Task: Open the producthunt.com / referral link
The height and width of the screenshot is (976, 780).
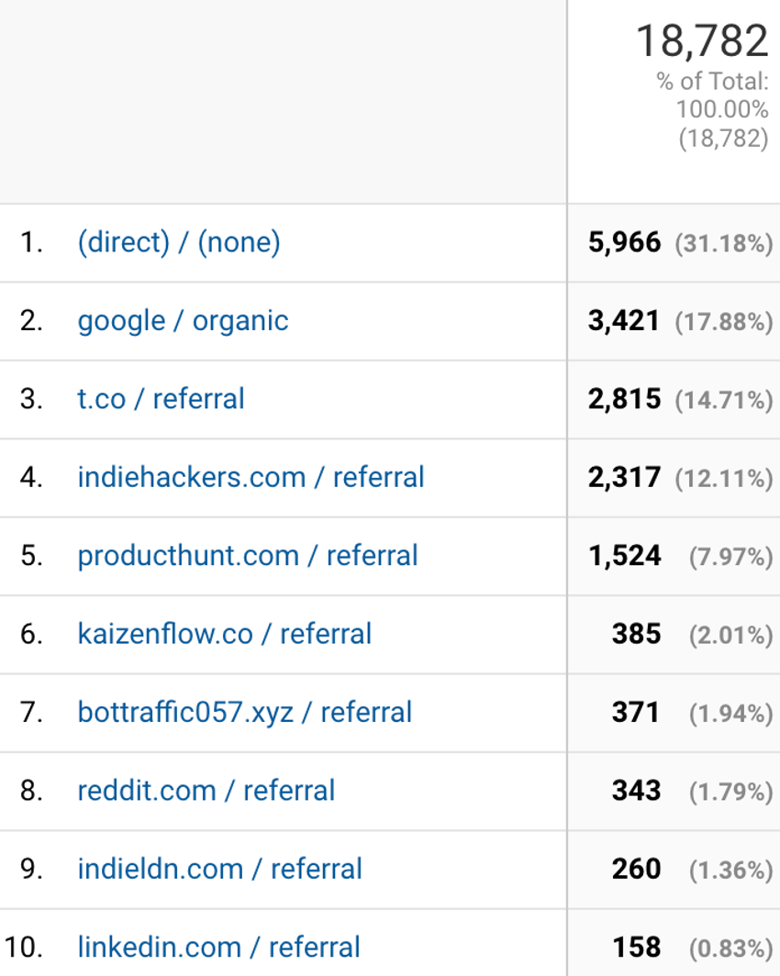Action: tap(248, 556)
